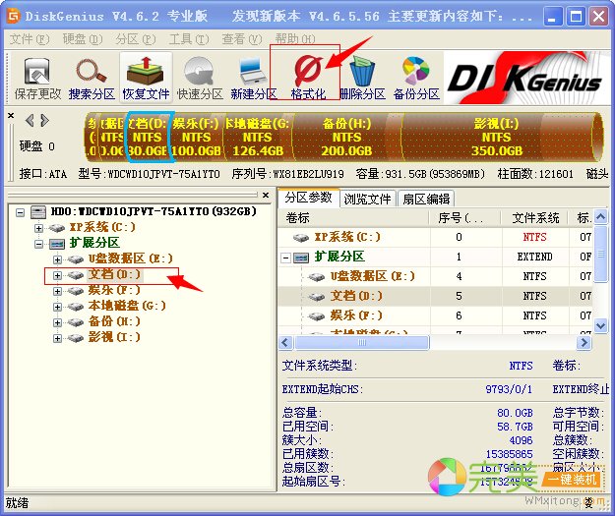Expand the 备份(H:) tree node
Screen dimensions: 615x516
(x=57, y=322)
